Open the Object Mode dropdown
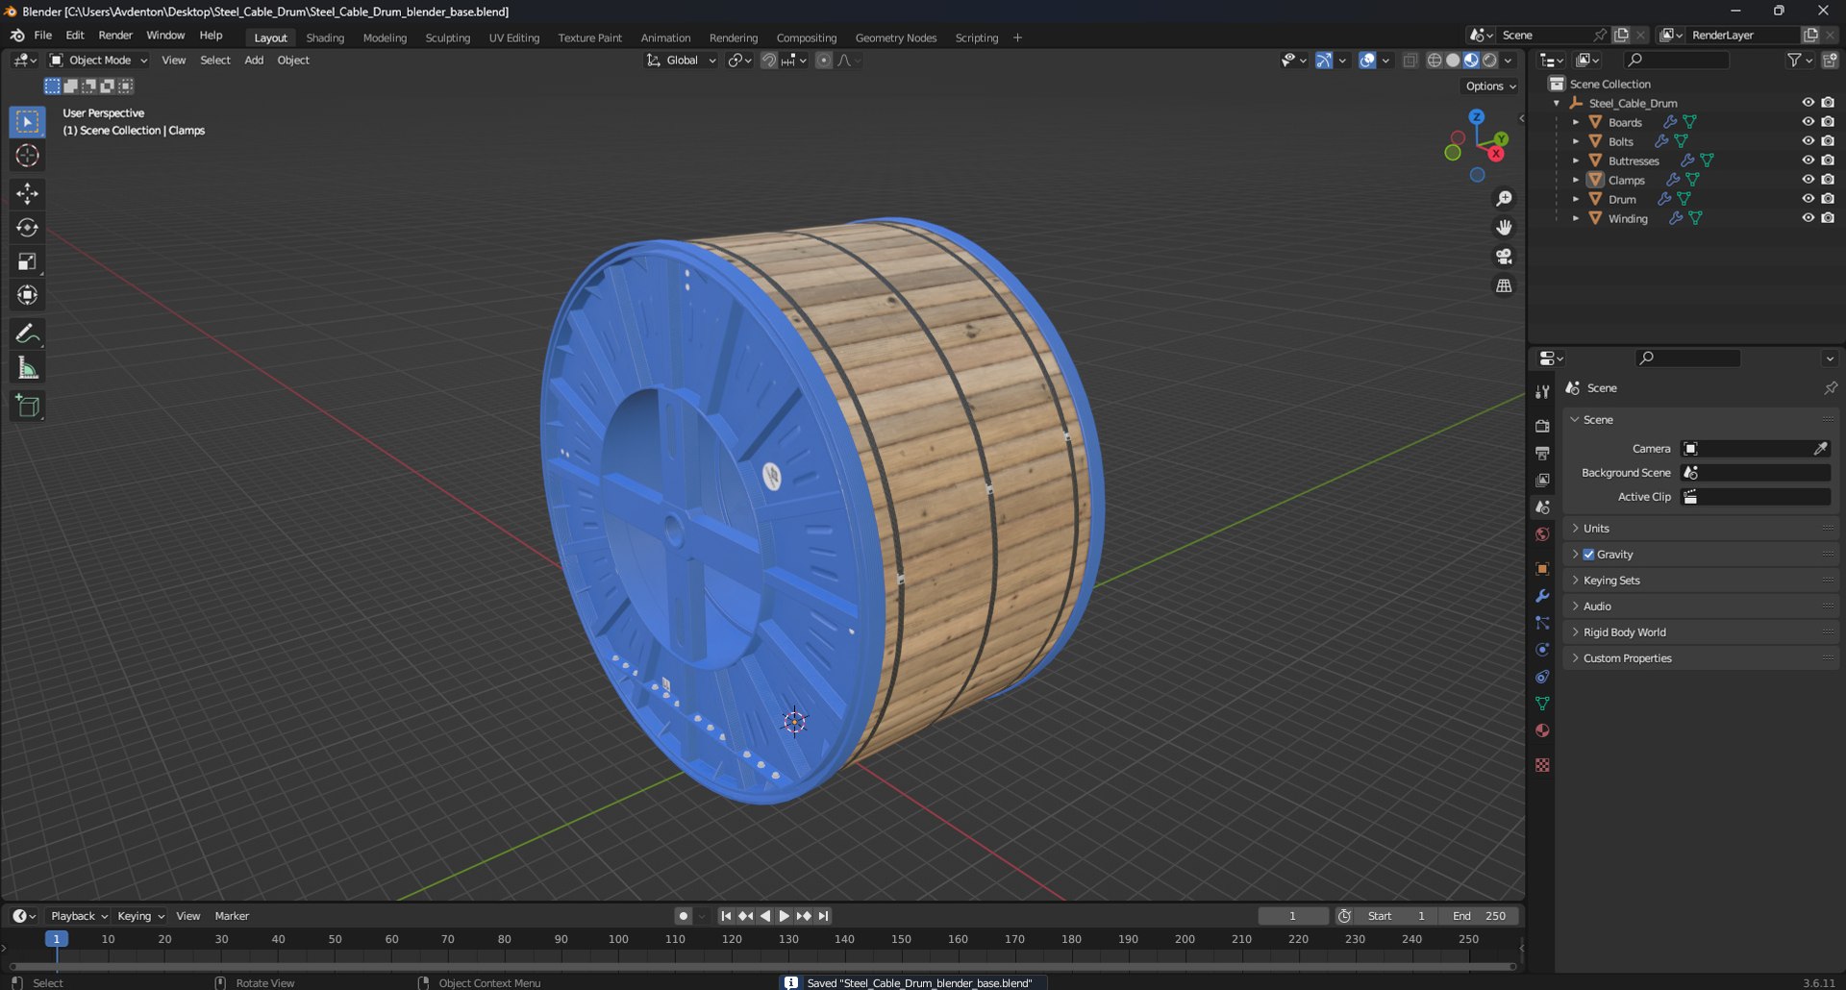Viewport: 1846px width, 990px height. point(99,61)
